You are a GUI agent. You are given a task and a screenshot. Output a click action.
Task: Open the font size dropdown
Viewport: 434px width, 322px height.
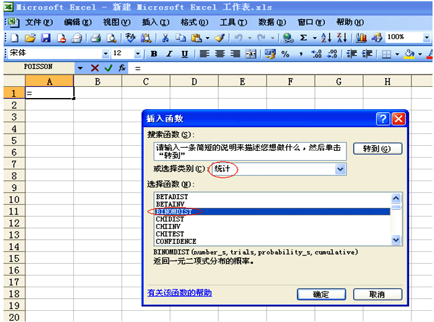pyautogui.click(x=138, y=54)
